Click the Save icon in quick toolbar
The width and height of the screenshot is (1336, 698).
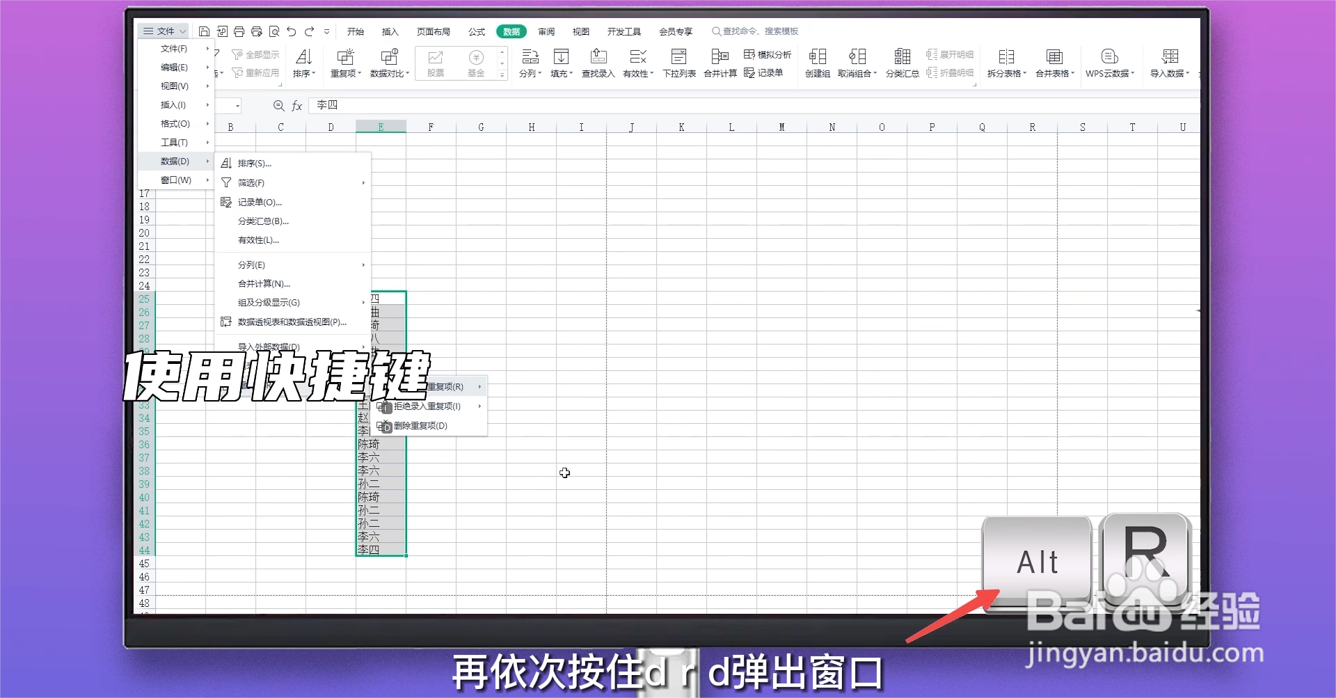pyautogui.click(x=204, y=31)
